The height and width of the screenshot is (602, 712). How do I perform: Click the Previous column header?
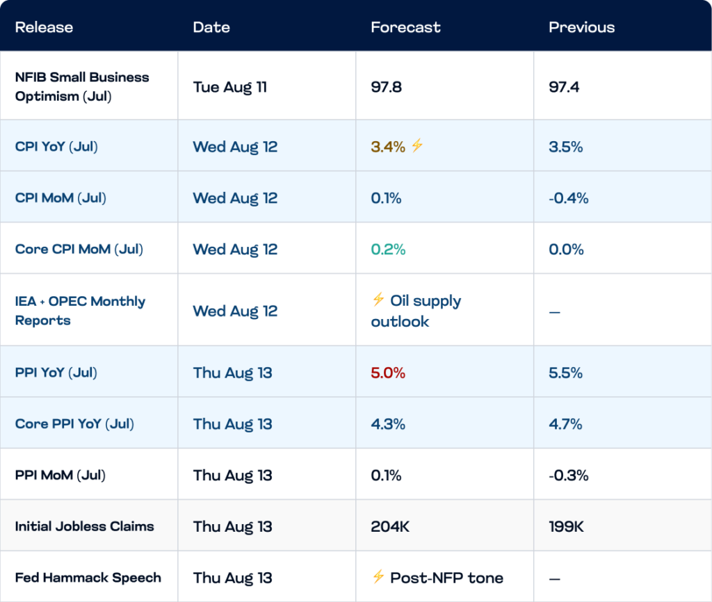point(582,27)
